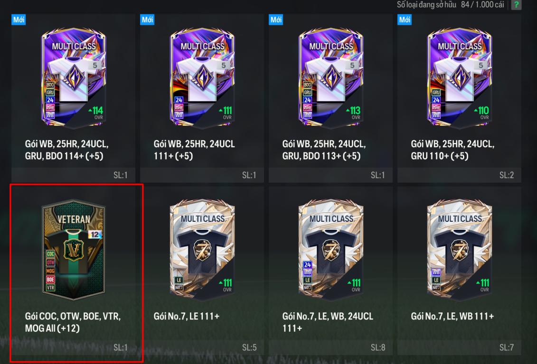
Task: Click the 7 crest on No.7 LE card
Action: [x=202, y=251]
